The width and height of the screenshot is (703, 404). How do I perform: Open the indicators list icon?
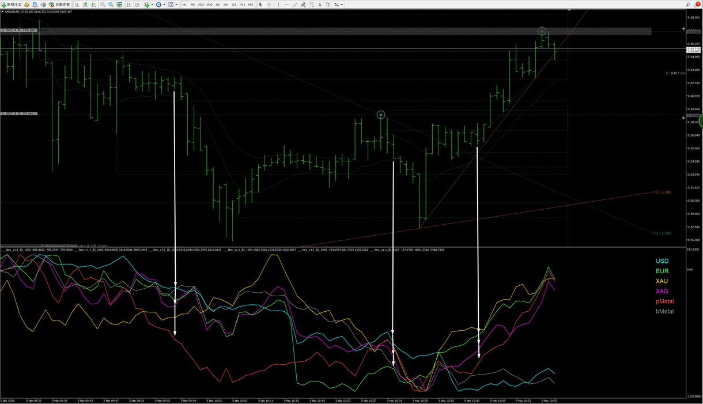point(146,5)
